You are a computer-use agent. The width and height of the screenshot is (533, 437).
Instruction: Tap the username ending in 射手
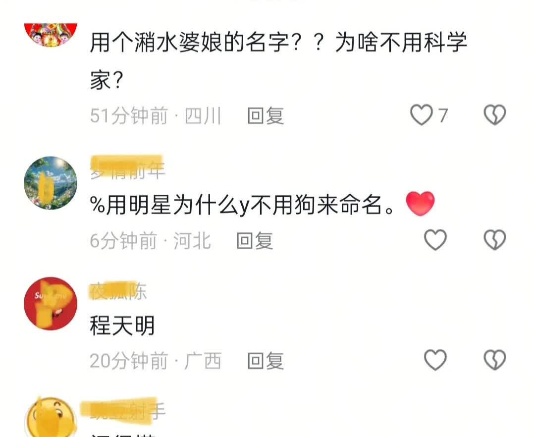point(123,411)
